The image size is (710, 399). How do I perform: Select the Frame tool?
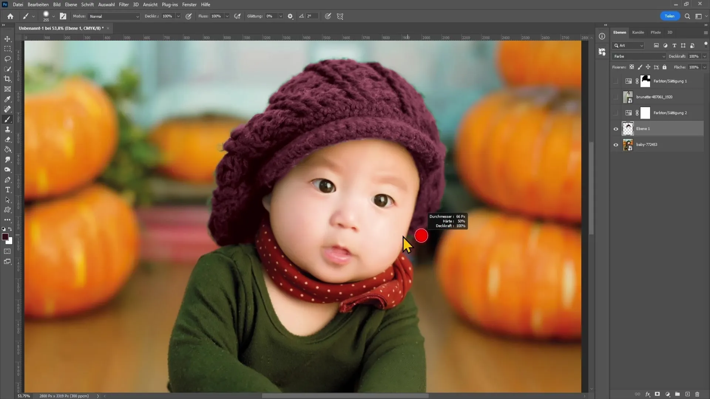[x=7, y=89]
